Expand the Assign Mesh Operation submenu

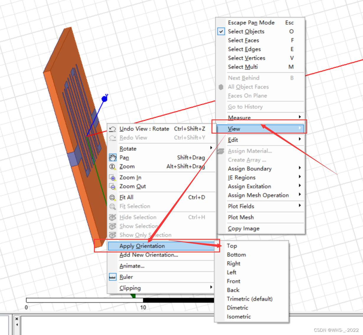tap(261, 195)
